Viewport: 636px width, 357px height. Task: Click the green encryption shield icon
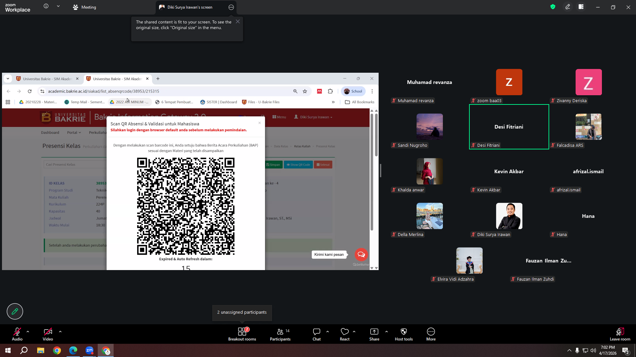(553, 7)
